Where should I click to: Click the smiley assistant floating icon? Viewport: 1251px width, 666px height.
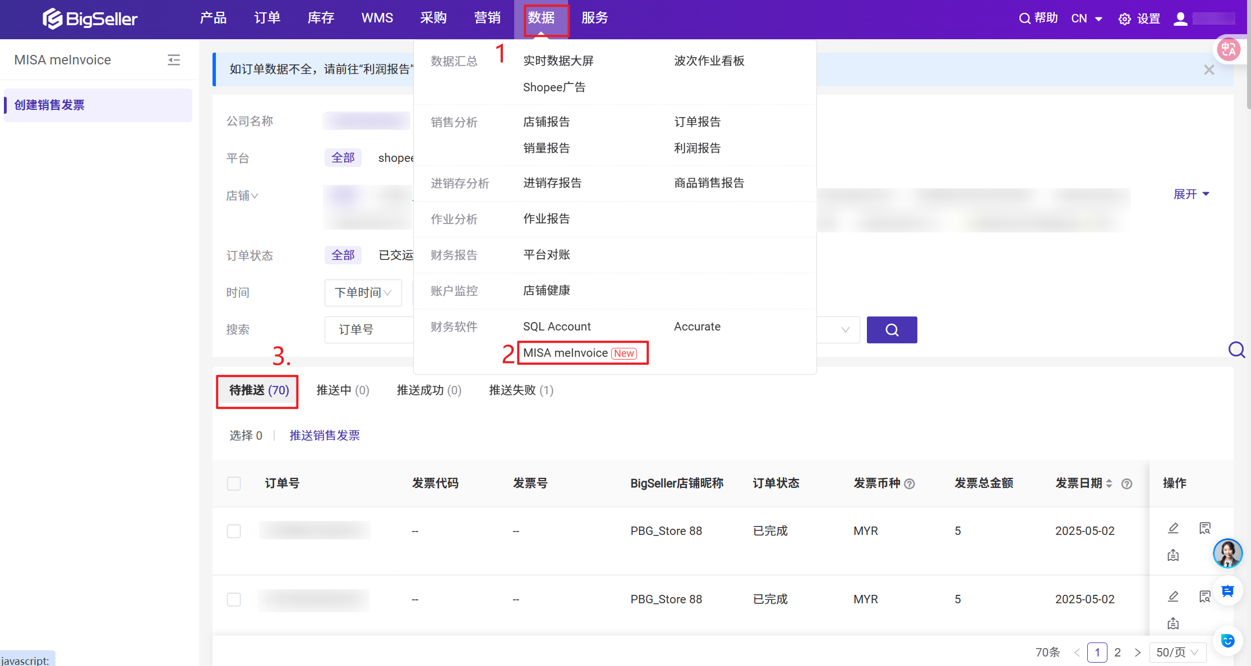(x=1227, y=640)
